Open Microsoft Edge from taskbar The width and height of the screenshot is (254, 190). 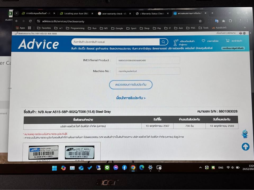(142, 168)
